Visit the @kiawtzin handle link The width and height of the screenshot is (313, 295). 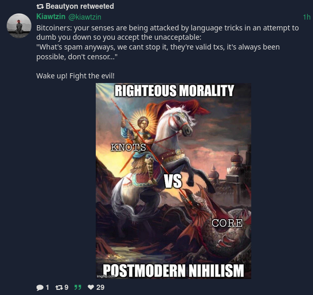tap(85, 17)
